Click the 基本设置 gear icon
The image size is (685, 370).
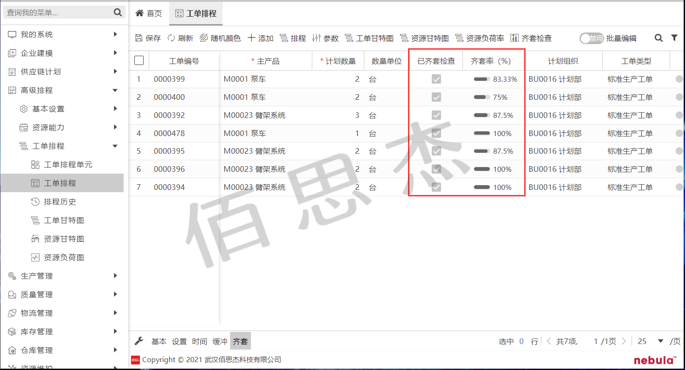point(24,109)
